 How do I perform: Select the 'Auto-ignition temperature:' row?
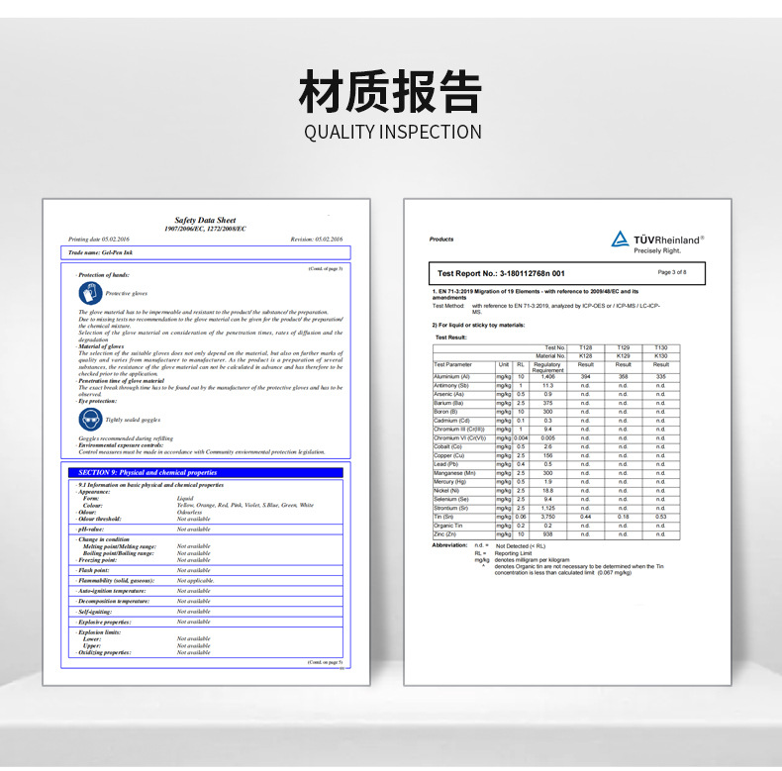pos(206,591)
